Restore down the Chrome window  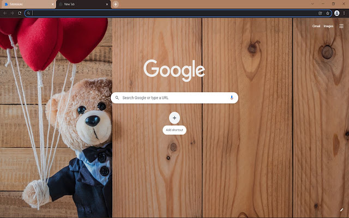[333, 4]
